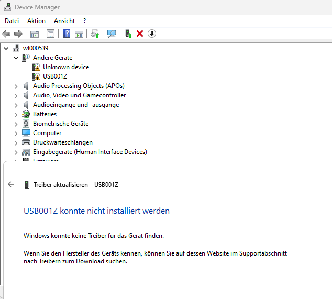The height and width of the screenshot is (299, 332).
Task: Collapse the wl000539 root node
Action: (6, 49)
